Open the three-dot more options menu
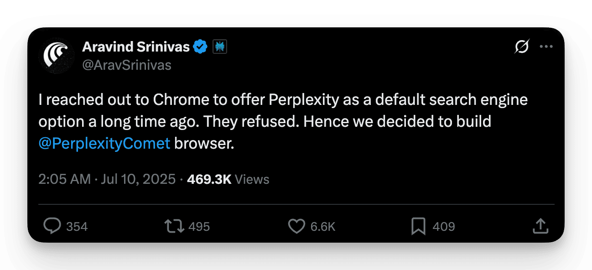This screenshot has width=592, height=270. (546, 47)
